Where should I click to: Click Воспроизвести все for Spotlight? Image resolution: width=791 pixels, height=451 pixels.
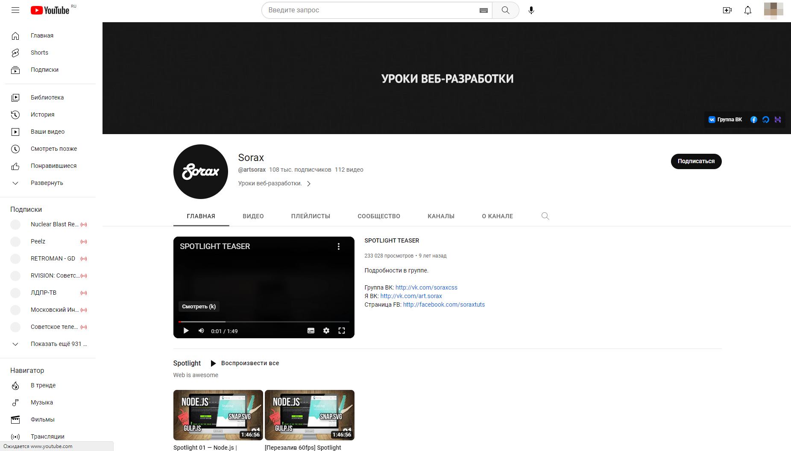click(x=245, y=363)
